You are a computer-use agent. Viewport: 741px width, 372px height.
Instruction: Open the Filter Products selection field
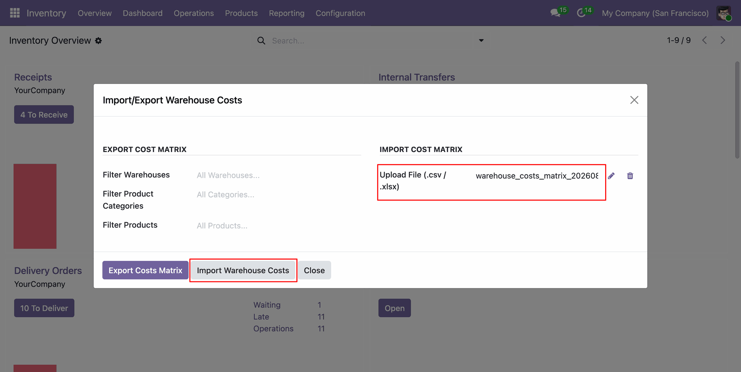(x=279, y=226)
